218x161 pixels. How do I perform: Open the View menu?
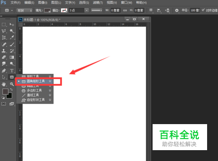pos(112,3)
